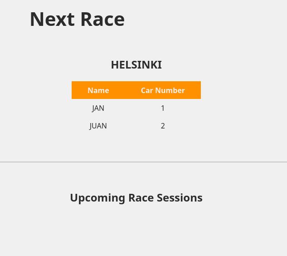Click the word Next in main heading
287x256 pixels.
tap(52, 19)
